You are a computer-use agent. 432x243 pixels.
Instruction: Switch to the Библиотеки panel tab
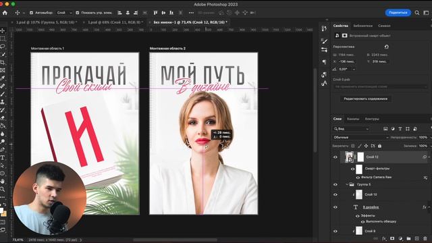(362, 26)
